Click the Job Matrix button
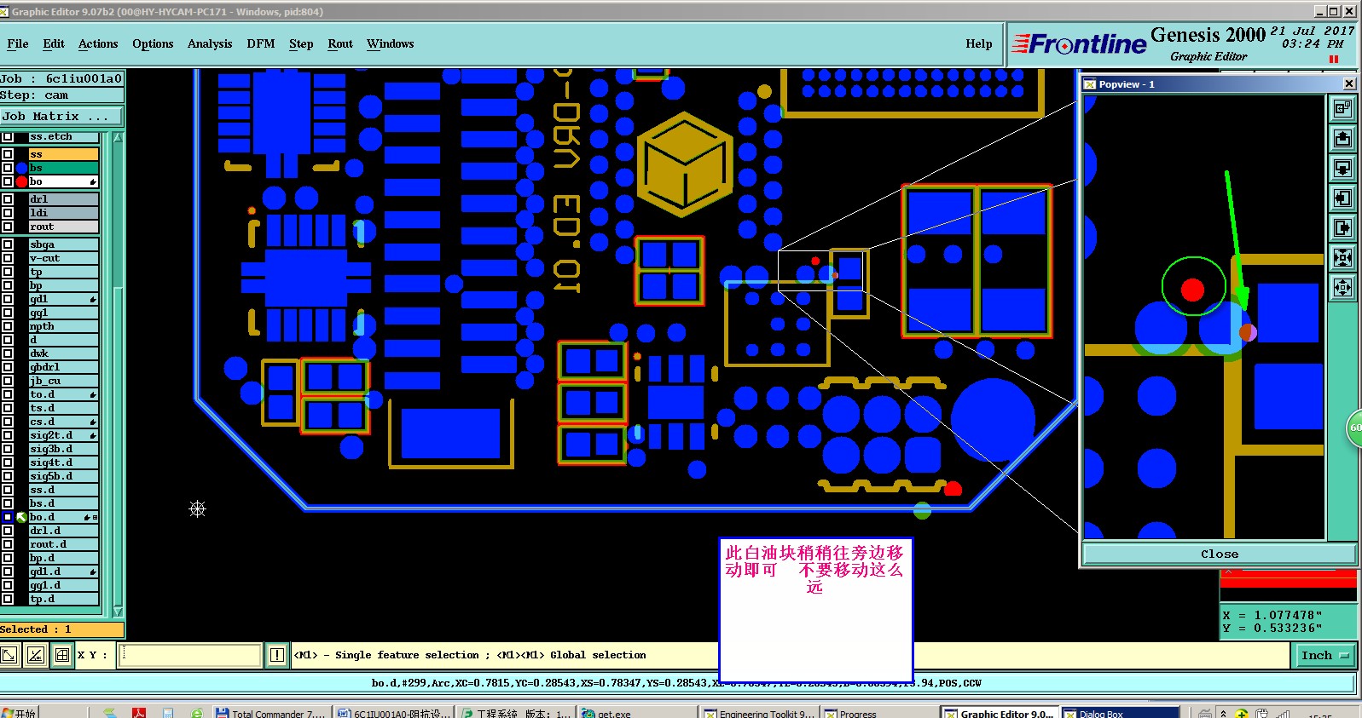Image resolution: width=1362 pixels, height=718 pixels. tap(61, 117)
